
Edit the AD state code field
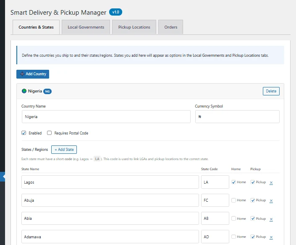[x=215, y=237]
